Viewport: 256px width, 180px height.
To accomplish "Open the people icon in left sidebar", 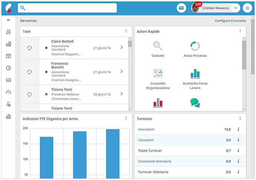I will coord(8,32).
